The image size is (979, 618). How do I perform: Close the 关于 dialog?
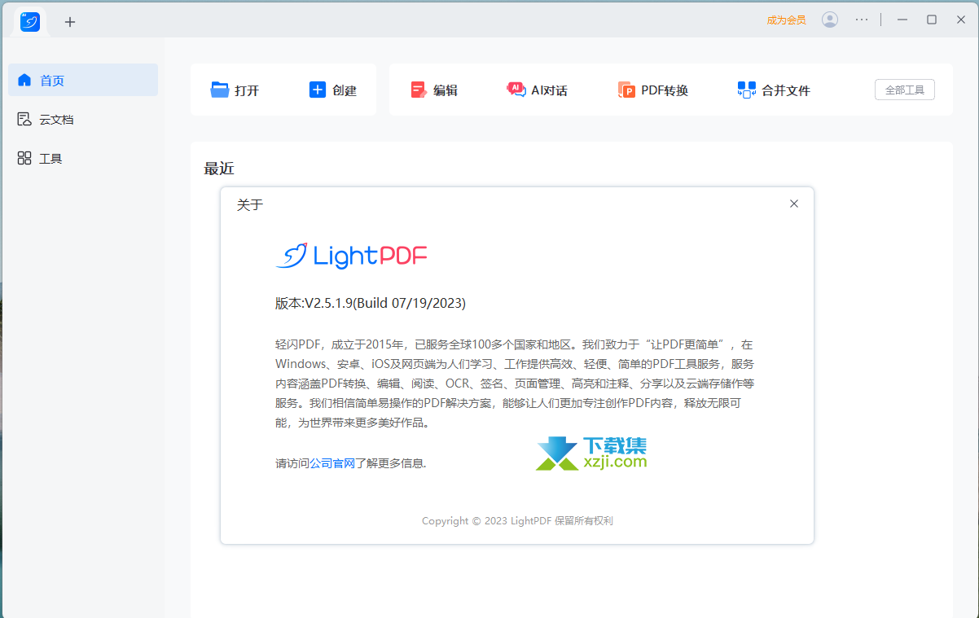(794, 204)
